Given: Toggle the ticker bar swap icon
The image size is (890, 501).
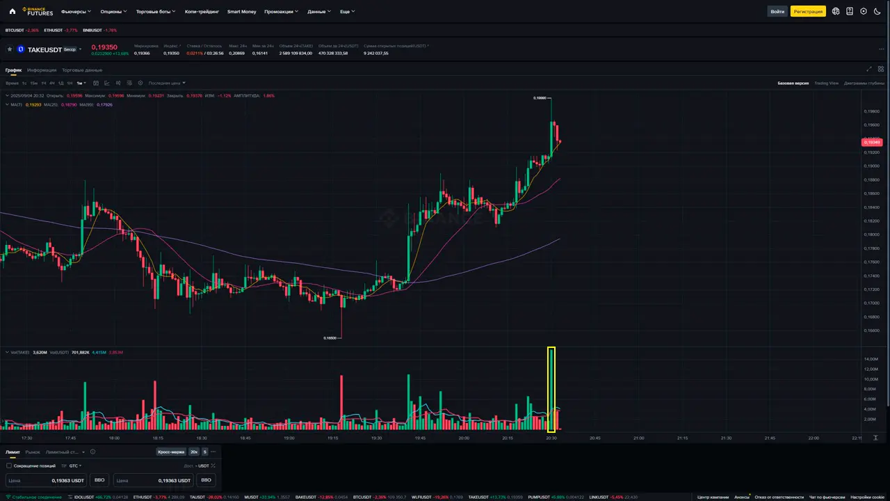Looking at the screenshot, I should click(x=69, y=497).
